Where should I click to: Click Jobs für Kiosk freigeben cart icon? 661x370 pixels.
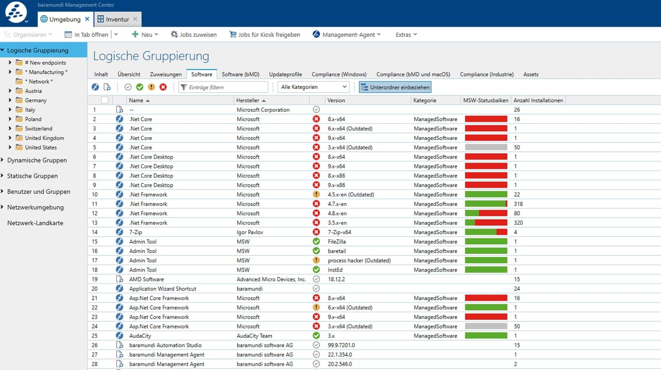[233, 34]
